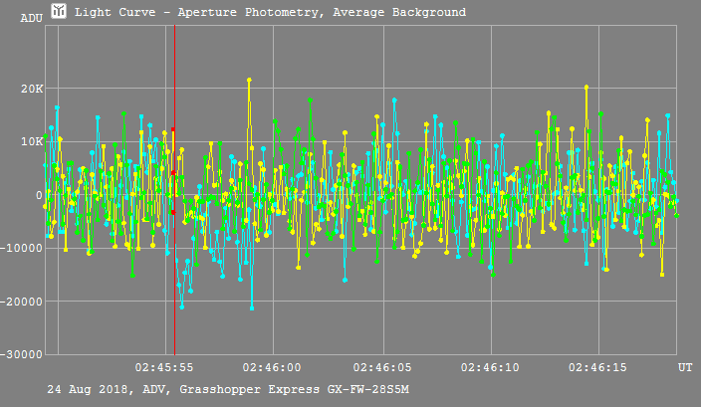This screenshot has width=701, height=407.
Task: Click the middle red marker on the cursor line
Action: click(173, 172)
